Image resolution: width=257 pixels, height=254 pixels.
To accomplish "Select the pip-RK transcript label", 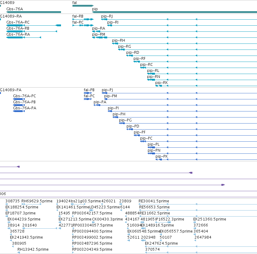I will (162, 83).
